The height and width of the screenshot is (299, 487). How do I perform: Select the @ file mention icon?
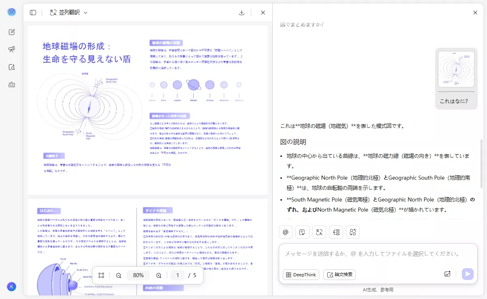pyautogui.click(x=285, y=232)
